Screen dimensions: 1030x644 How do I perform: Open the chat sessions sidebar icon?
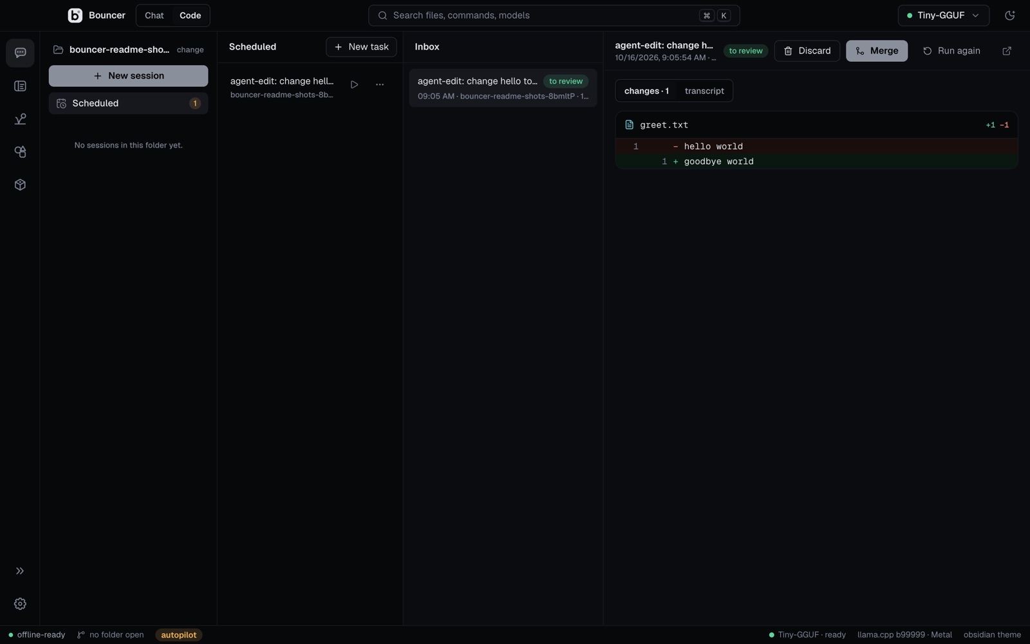coord(20,53)
